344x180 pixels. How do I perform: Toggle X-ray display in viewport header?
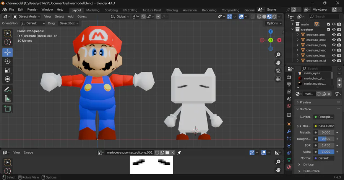click(253, 17)
